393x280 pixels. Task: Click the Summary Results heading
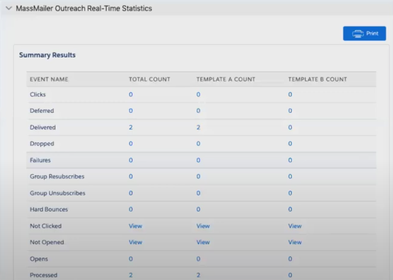point(47,55)
